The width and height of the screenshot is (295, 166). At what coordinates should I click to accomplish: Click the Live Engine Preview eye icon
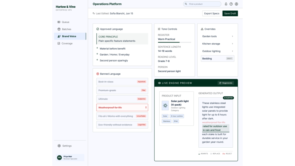click(159, 83)
